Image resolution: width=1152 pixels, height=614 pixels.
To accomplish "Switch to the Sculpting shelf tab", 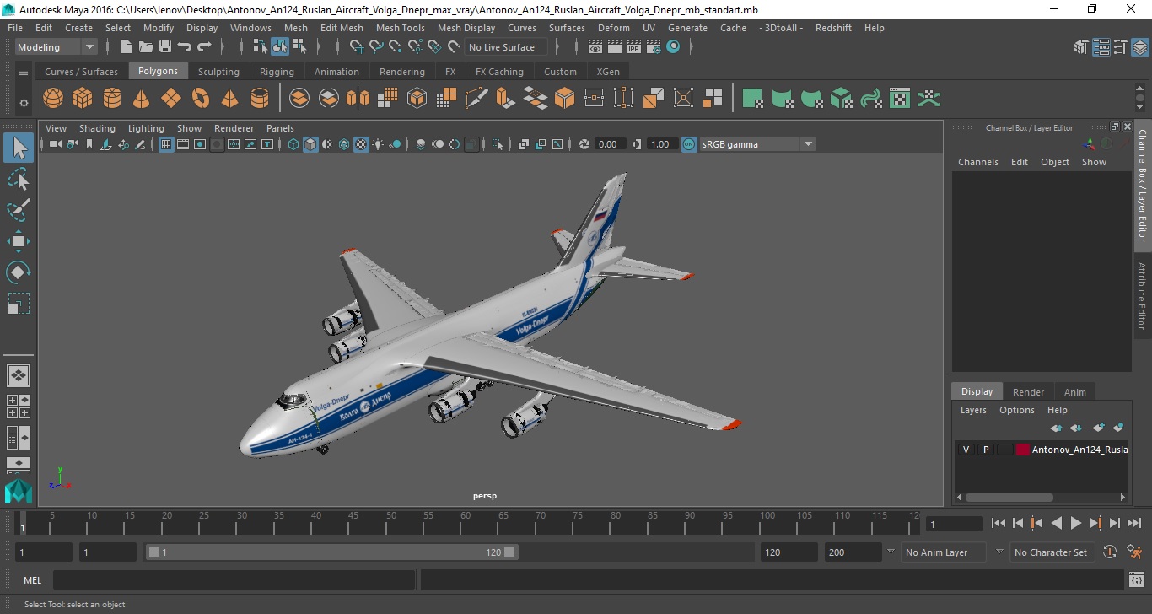I will click(218, 72).
